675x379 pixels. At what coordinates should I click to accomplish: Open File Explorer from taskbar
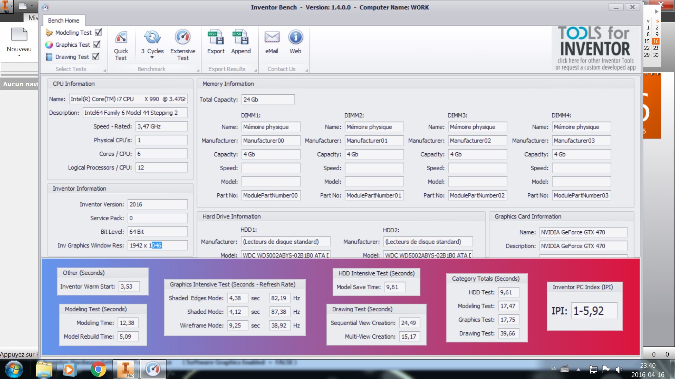click(44, 370)
